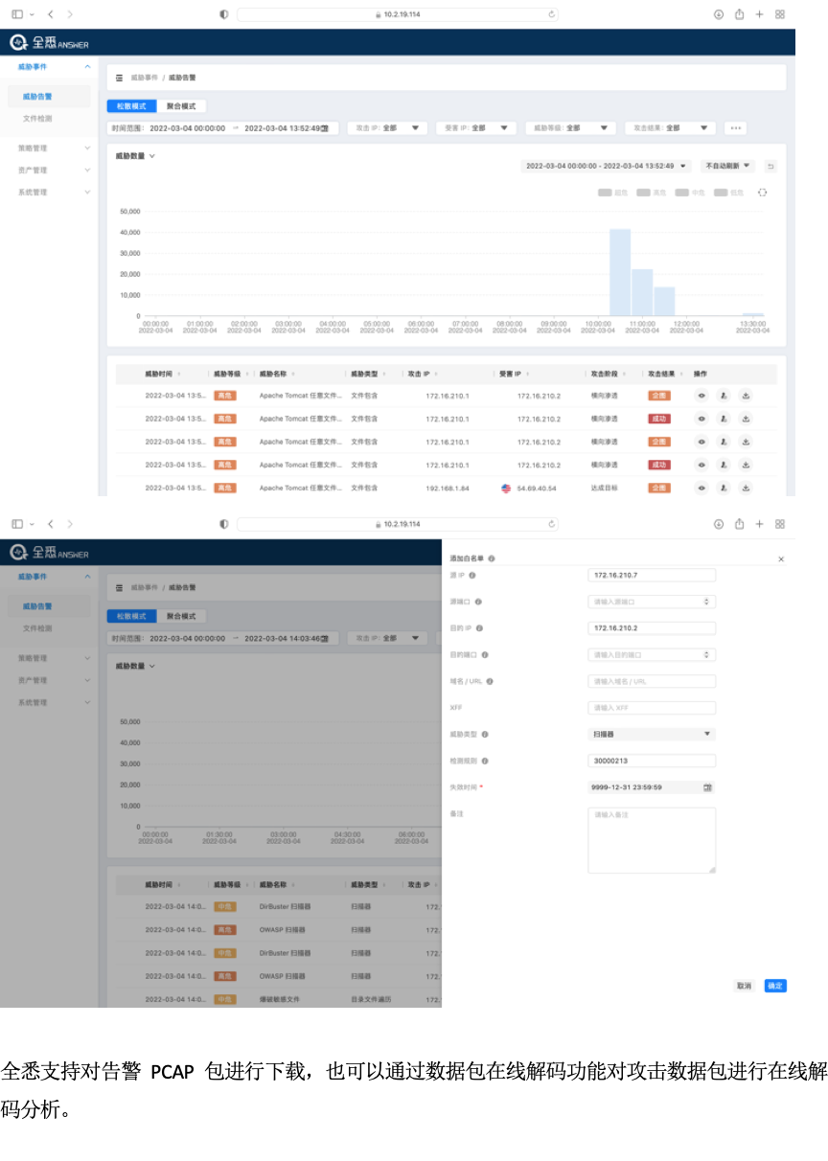
Task: Click the 源端口 stepper arrows
Action: (707, 602)
